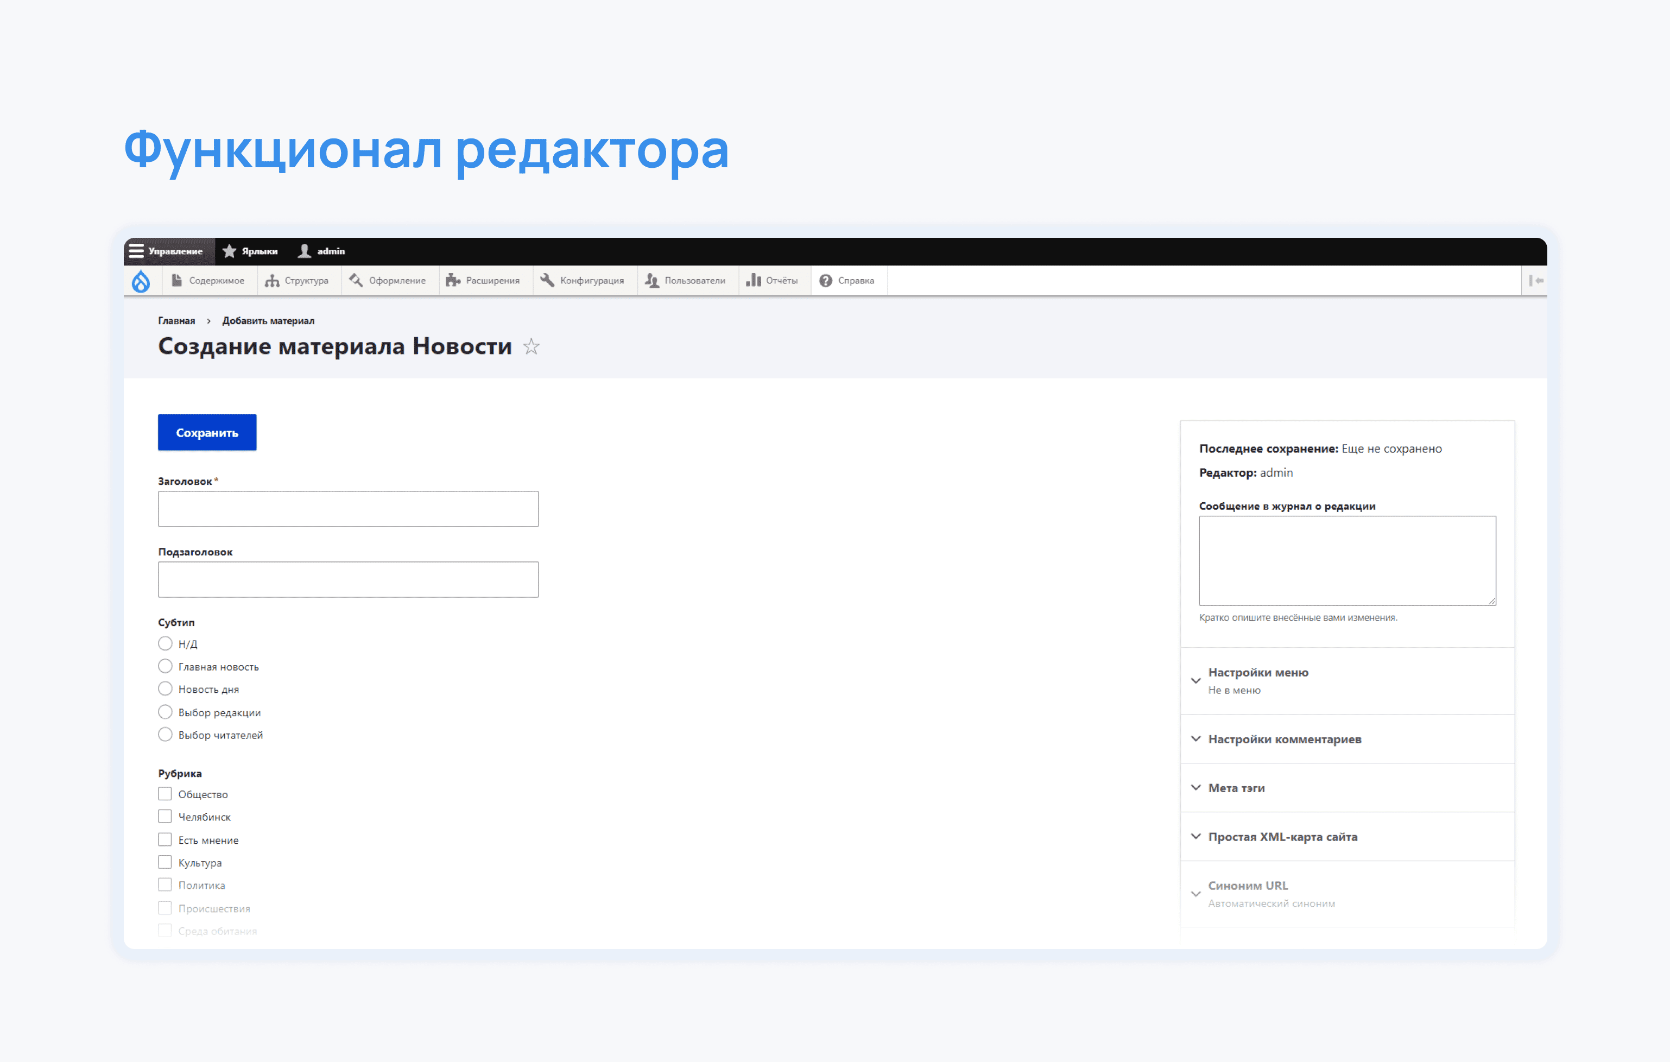Add page to shortcuts via star icon
This screenshot has width=1670, height=1062.
point(531,346)
